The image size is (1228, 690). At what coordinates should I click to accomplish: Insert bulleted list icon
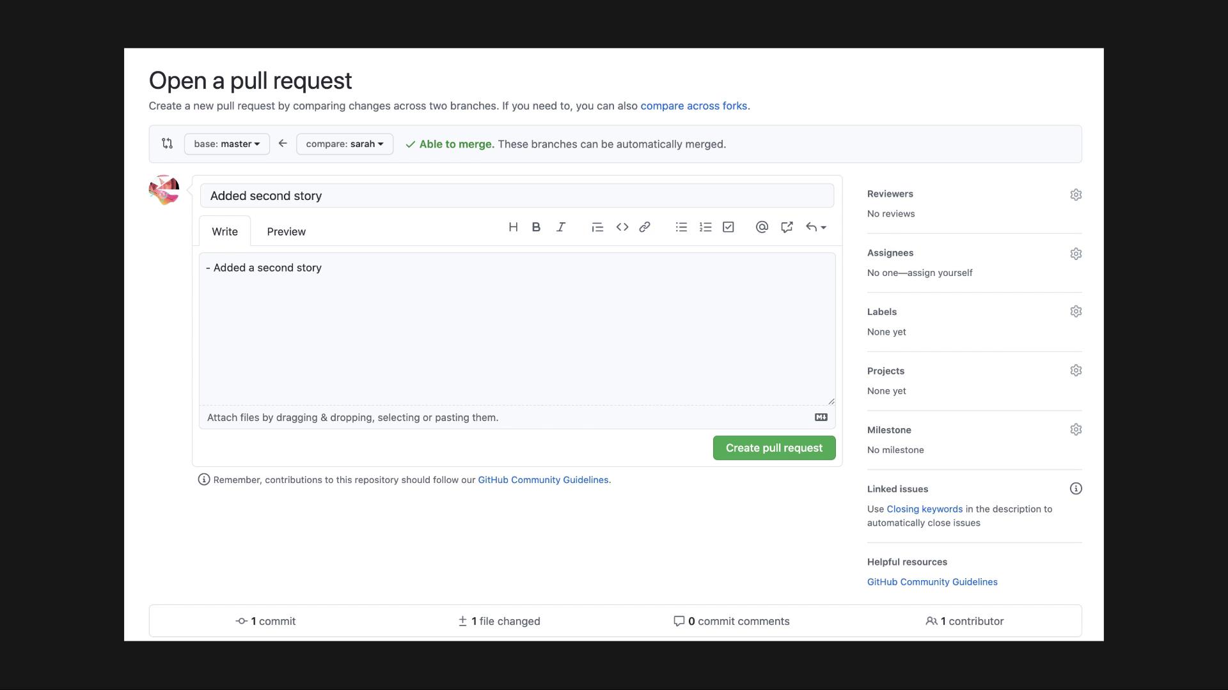[x=681, y=227]
